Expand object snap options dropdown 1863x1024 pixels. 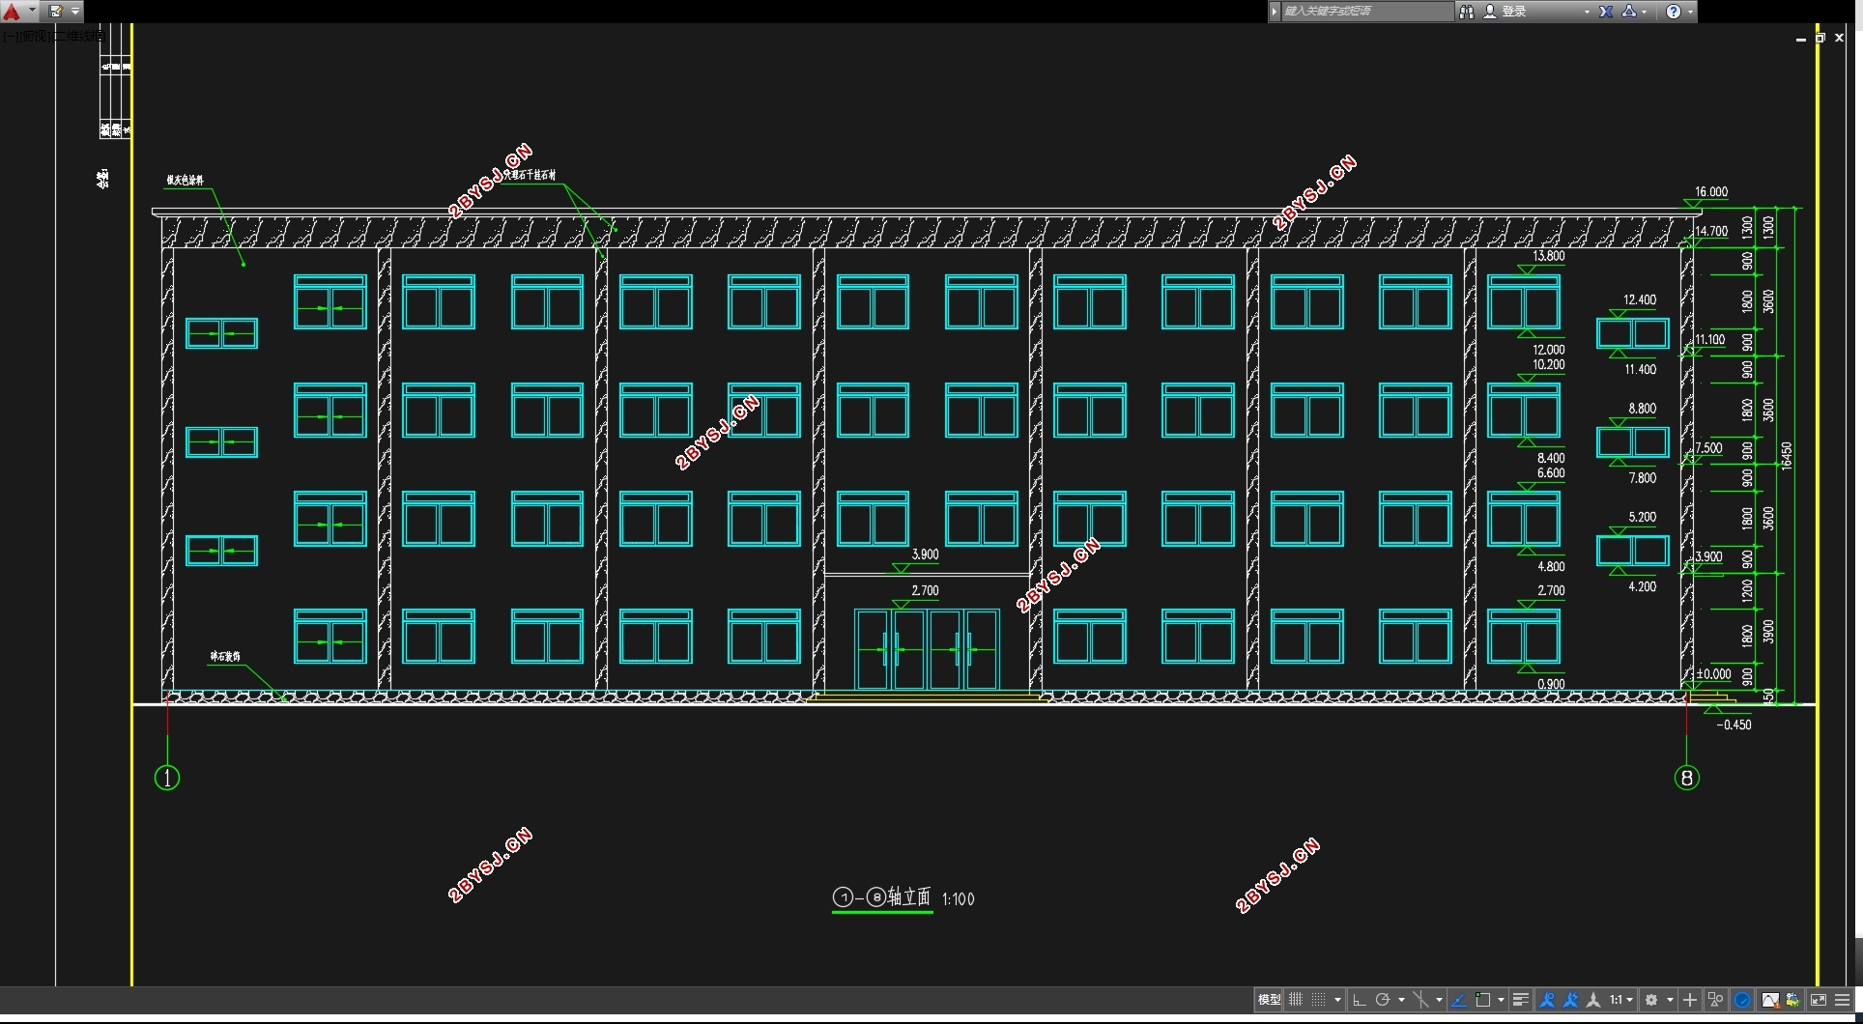click(1501, 1000)
